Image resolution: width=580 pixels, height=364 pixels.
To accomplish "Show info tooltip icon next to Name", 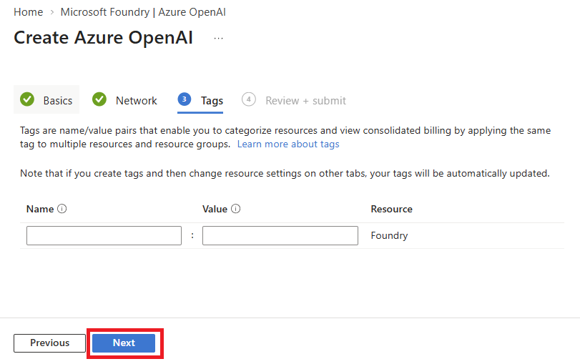I will pyautogui.click(x=62, y=209).
